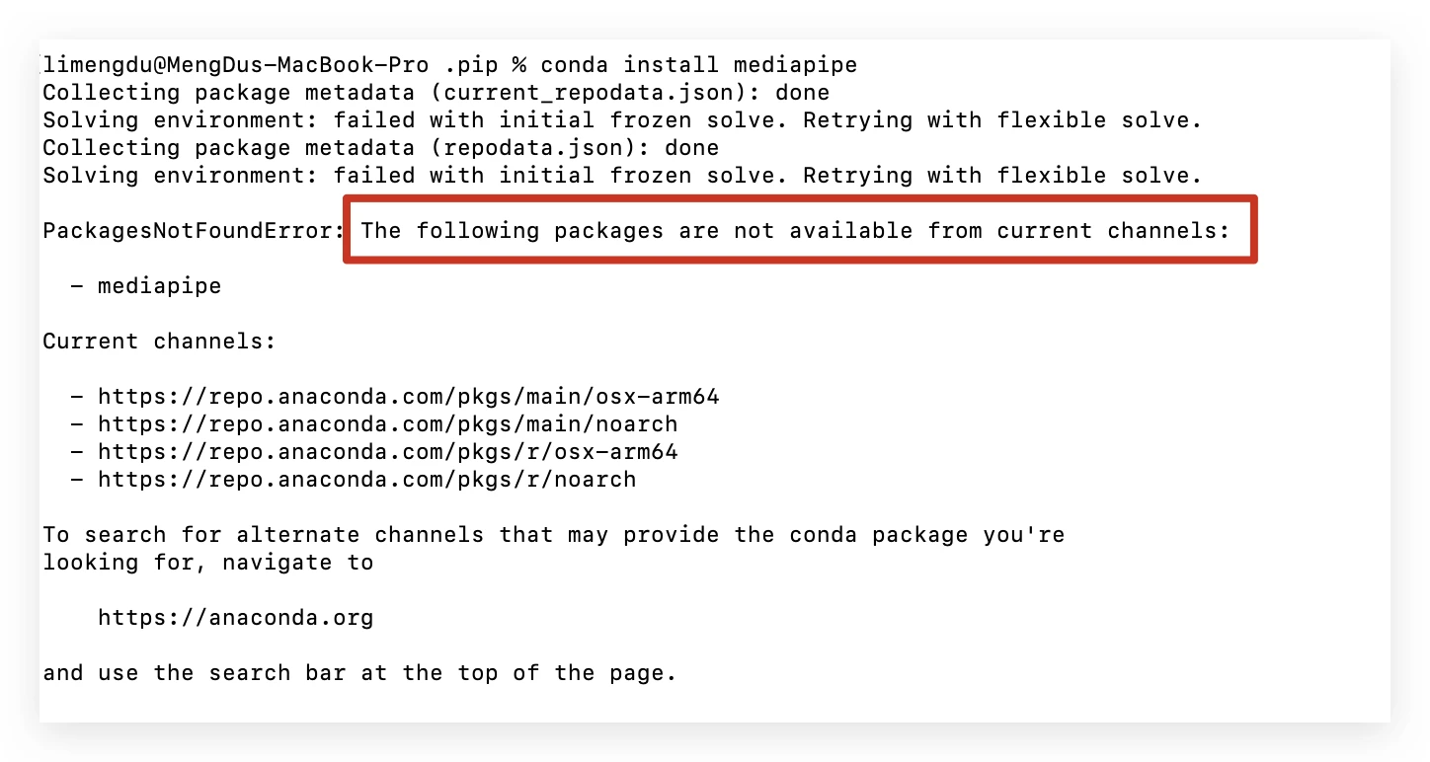The height and width of the screenshot is (762, 1430).
Task: Click the "and use the search bar" line
Action: (x=359, y=674)
